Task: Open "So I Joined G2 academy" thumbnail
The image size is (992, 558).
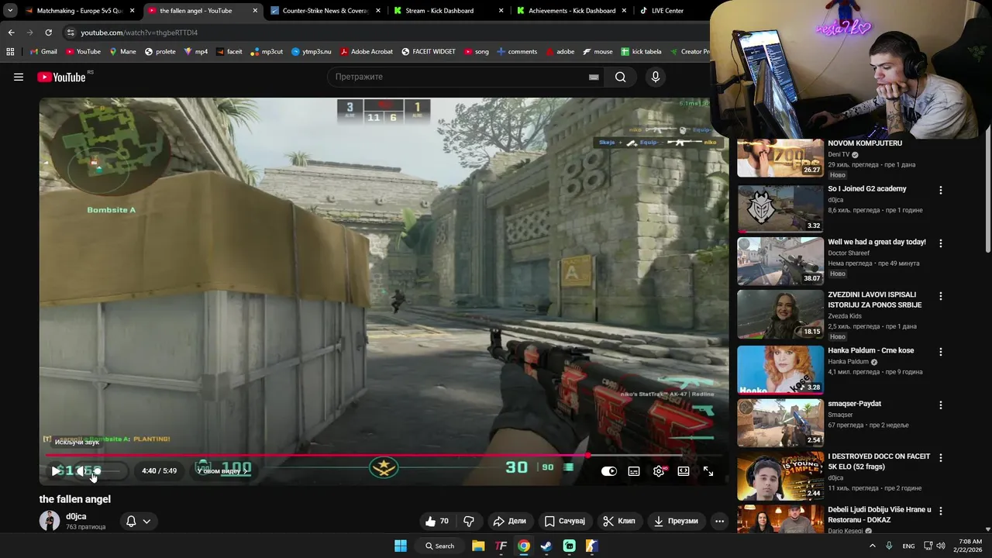Action: tap(780, 208)
